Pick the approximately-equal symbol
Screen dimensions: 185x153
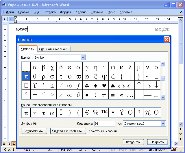click(121, 94)
